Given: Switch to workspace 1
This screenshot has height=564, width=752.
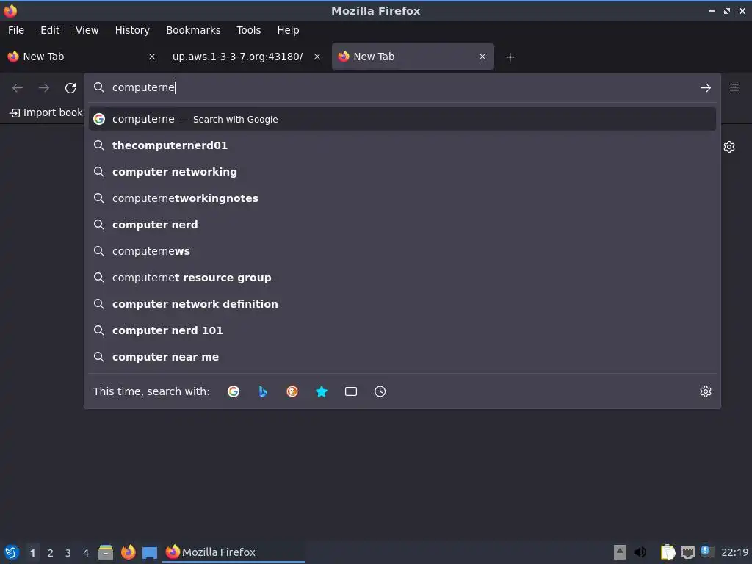Looking at the screenshot, I should click(32, 553).
